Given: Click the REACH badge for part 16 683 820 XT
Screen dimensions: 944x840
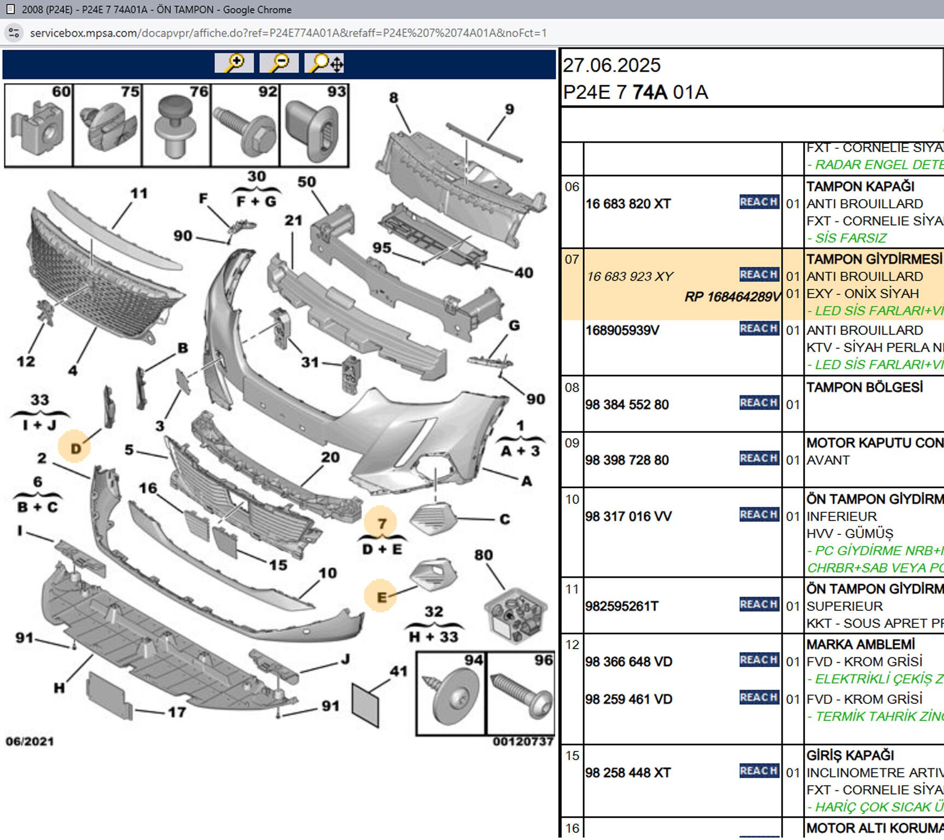Looking at the screenshot, I should (x=759, y=202).
